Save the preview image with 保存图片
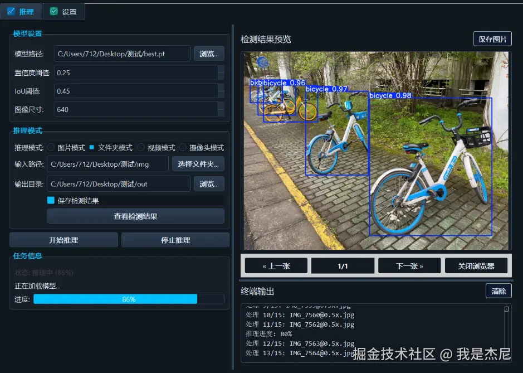523x373 pixels. pos(492,39)
